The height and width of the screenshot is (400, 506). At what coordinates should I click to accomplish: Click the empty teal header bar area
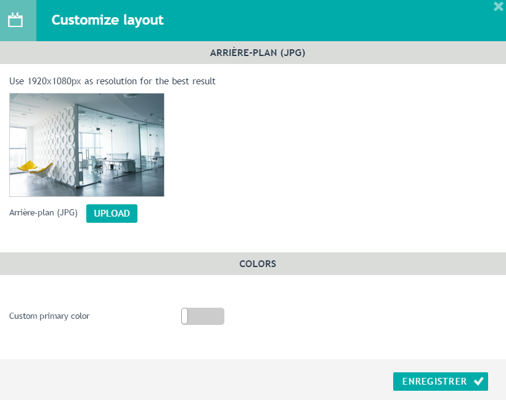tap(323, 20)
